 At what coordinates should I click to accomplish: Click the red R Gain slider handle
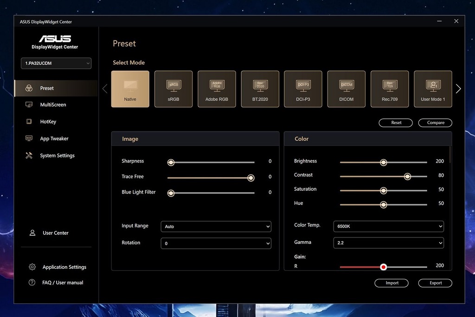[384, 267]
